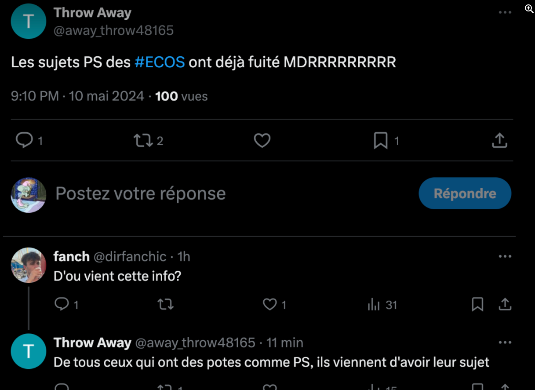The image size is (535, 390).
Task: Open @dirfanchic profile handle
Action: (130, 256)
